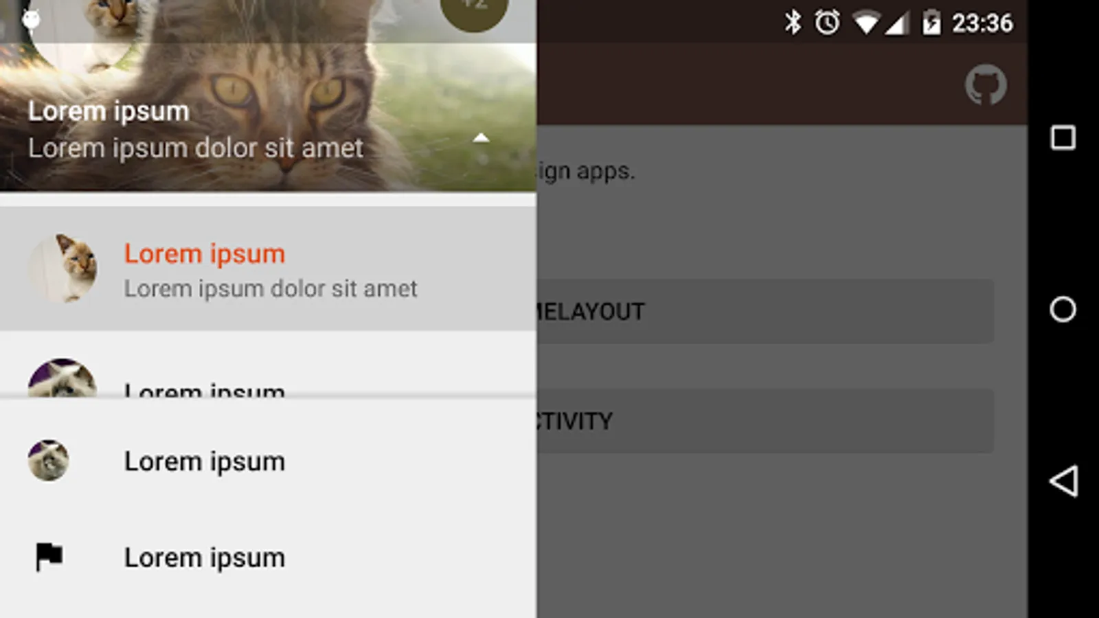The width and height of the screenshot is (1099, 618).
Task: Select the black flag drawer icon
Action: pos(49,557)
